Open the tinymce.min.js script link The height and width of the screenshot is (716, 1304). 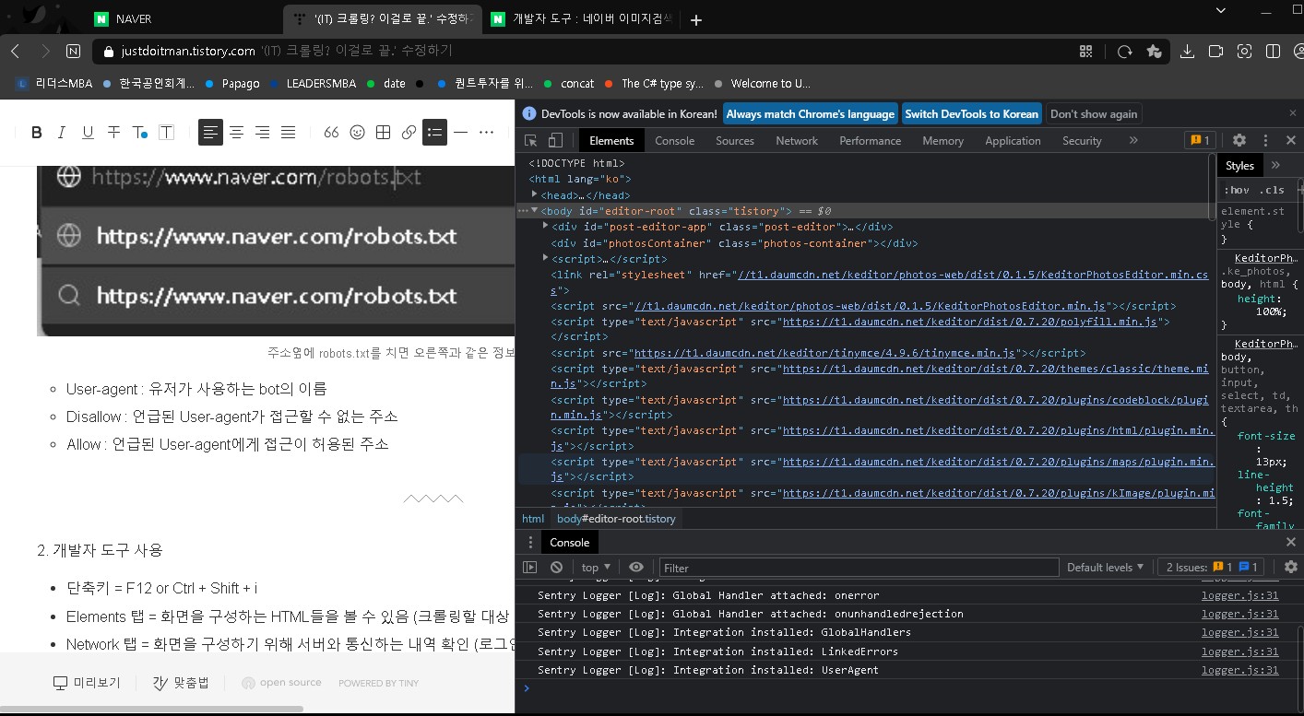824,353
